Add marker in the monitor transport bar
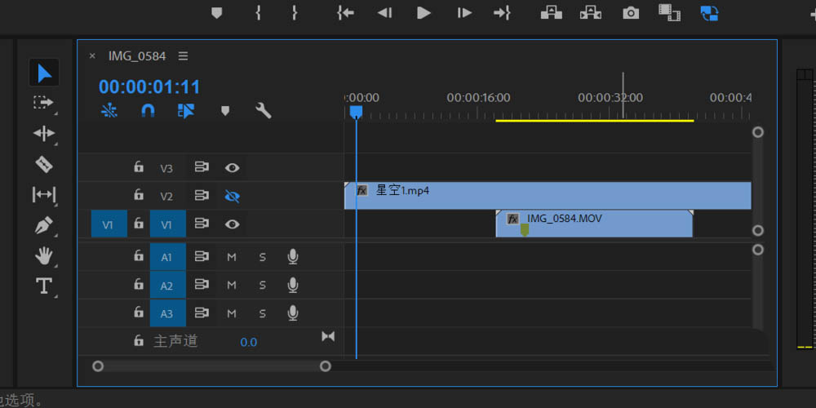Image resolution: width=816 pixels, height=408 pixels. (x=217, y=13)
